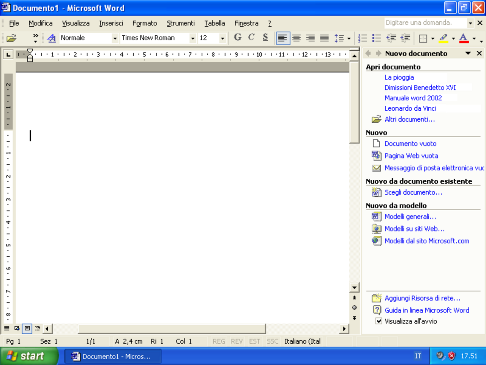The image size is (486, 365).
Task: Open the Inserisci menu
Action: pyautogui.click(x=111, y=23)
